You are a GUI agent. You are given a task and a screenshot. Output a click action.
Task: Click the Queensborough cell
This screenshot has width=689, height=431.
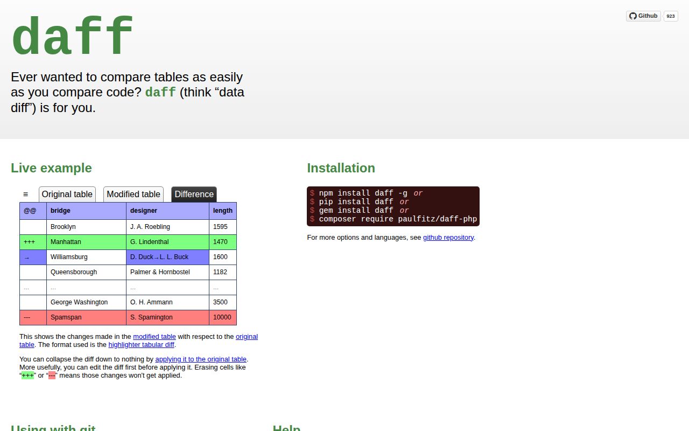point(87,273)
